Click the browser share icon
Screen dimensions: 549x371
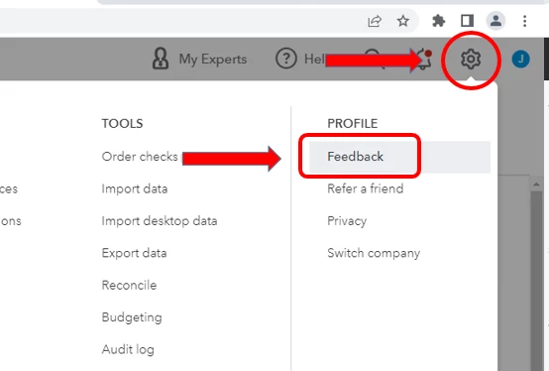click(x=375, y=21)
